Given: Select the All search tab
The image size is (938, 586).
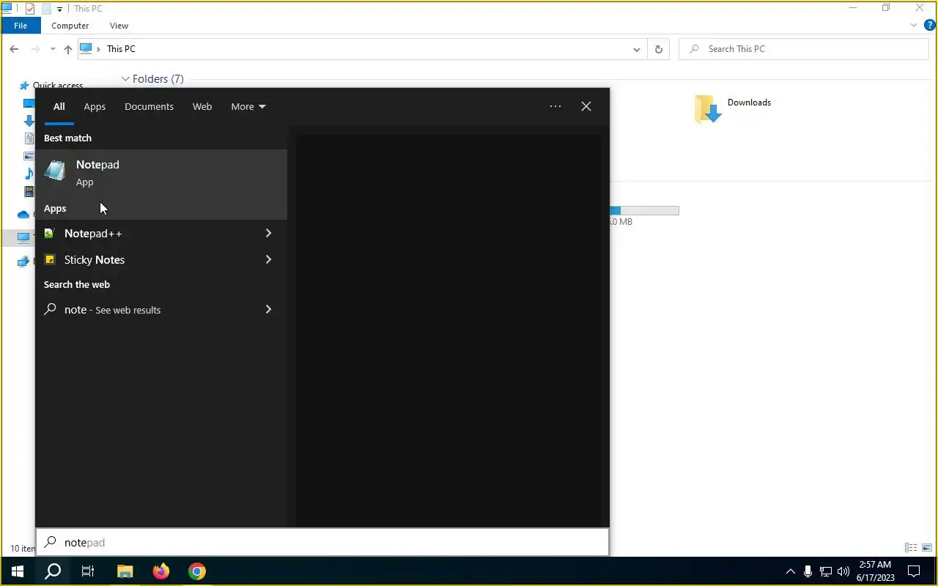Looking at the screenshot, I should (x=59, y=106).
